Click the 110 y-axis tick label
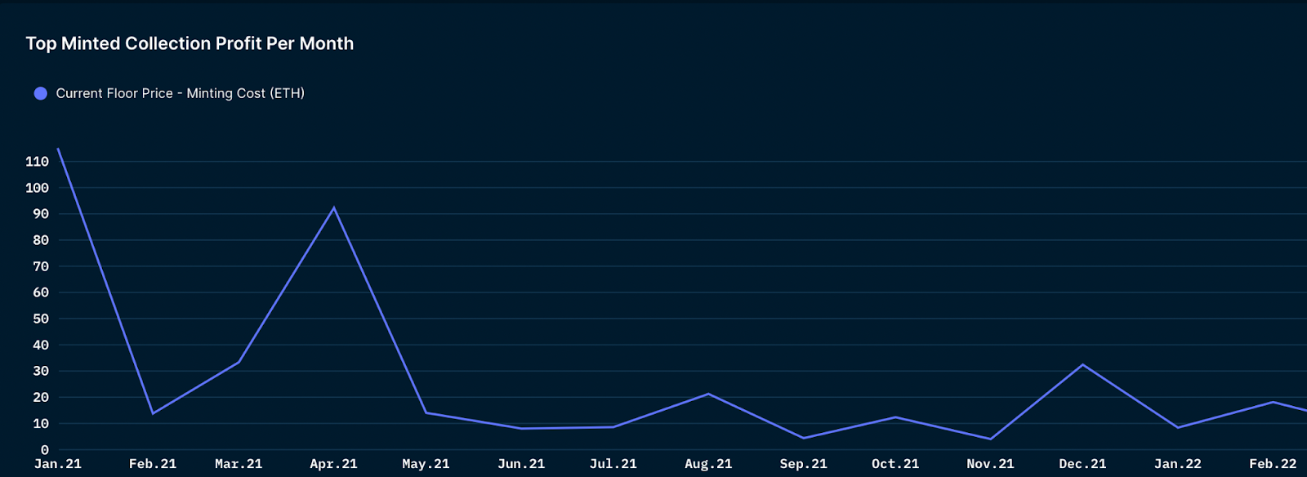The image size is (1307, 477). point(37,162)
